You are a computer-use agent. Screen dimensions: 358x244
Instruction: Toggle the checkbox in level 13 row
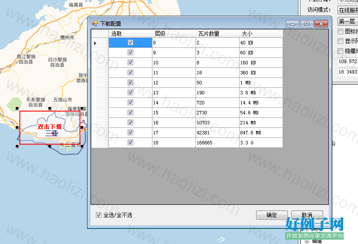click(x=130, y=93)
